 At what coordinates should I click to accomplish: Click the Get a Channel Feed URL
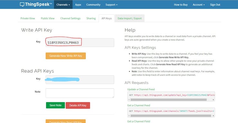pyautogui.click(x=174, y=111)
